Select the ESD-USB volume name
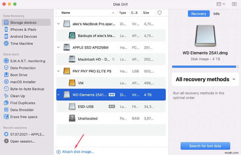The image size is (241, 155). tap(86, 106)
